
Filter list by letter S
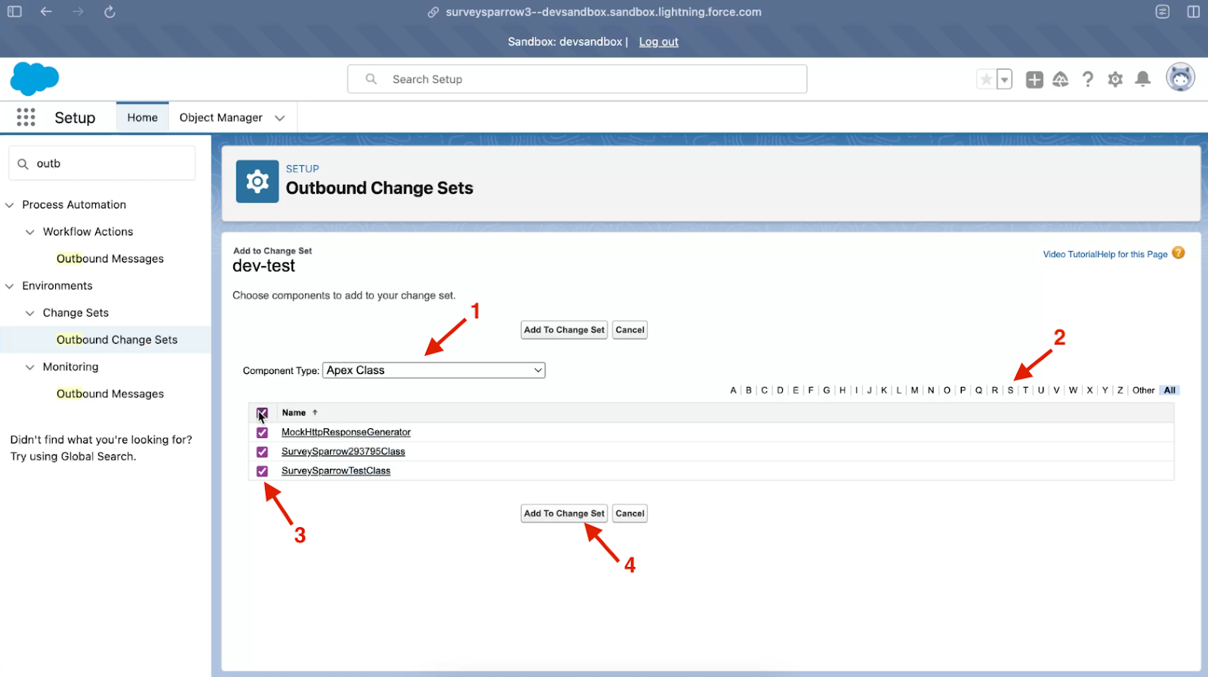(x=1010, y=391)
